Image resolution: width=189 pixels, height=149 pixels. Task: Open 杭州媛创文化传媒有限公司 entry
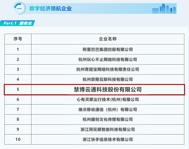pos(108,119)
